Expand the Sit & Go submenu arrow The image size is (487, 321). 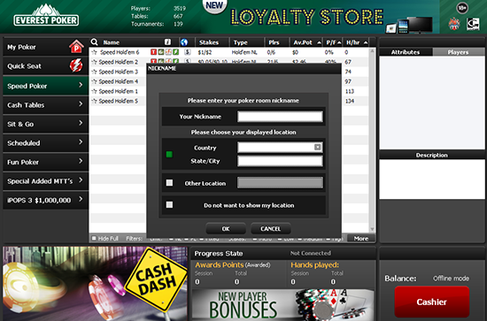pos(81,123)
